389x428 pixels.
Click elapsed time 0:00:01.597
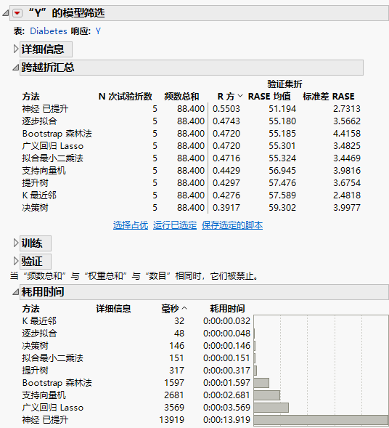(x=227, y=383)
